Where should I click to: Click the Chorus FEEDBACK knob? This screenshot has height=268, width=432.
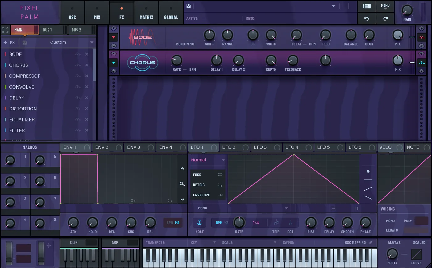(x=293, y=60)
